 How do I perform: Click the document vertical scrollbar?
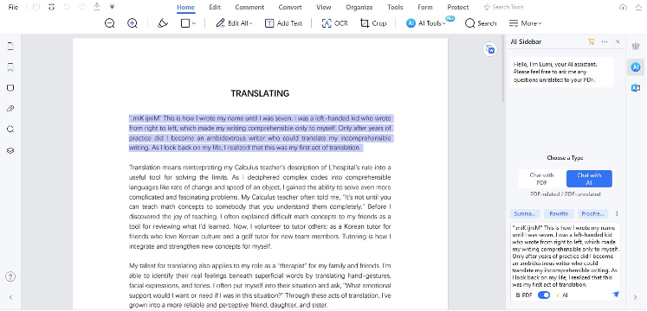click(502, 69)
